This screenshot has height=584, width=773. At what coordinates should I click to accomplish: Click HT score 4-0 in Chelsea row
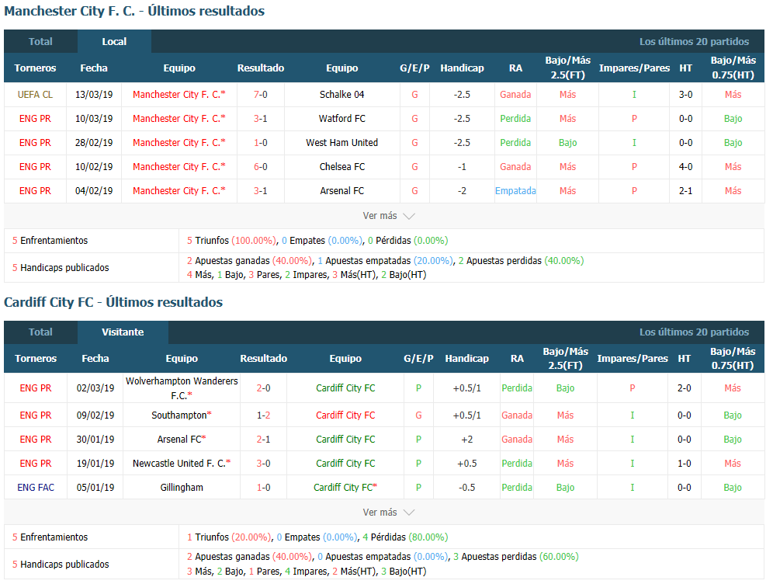[685, 167]
